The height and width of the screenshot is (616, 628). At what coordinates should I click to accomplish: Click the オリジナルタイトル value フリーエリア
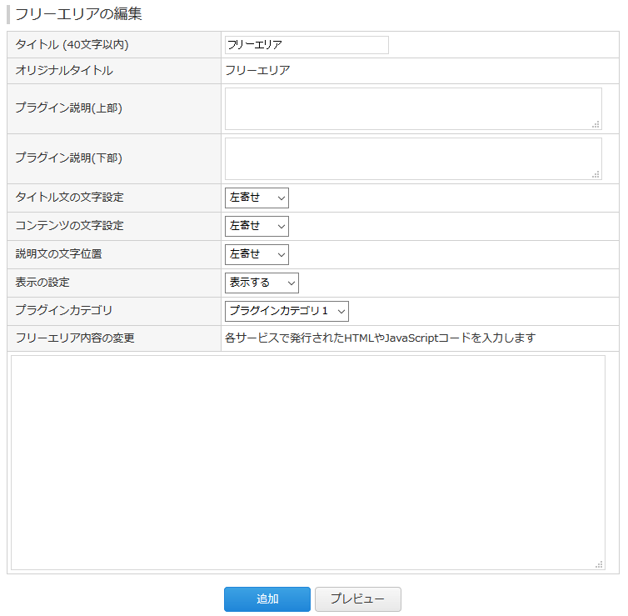257,71
